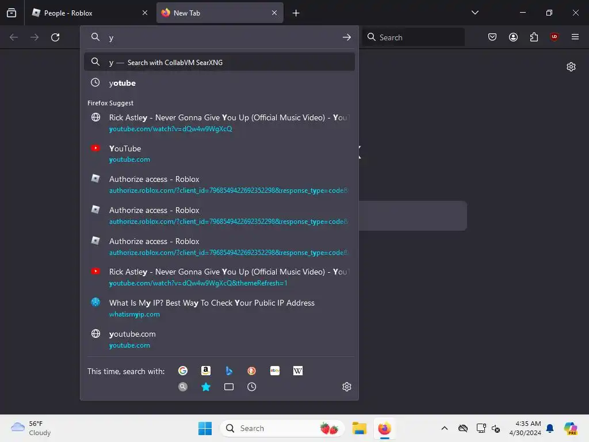Open Save to Pocket
The width and height of the screenshot is (589, 442).
492,37
